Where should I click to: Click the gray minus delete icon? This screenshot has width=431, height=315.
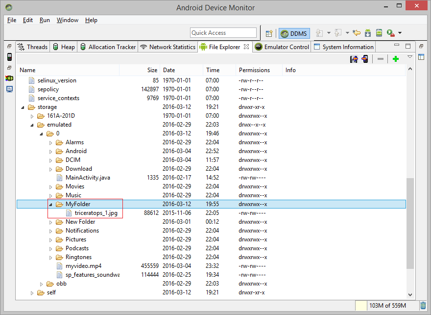[x=381, y=59]
